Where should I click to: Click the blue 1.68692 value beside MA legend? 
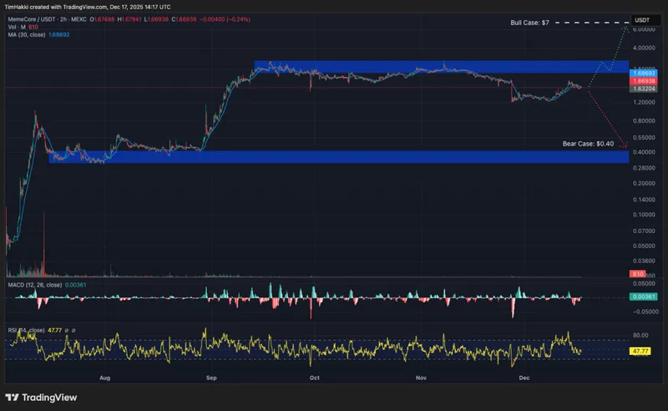[58, 34]
